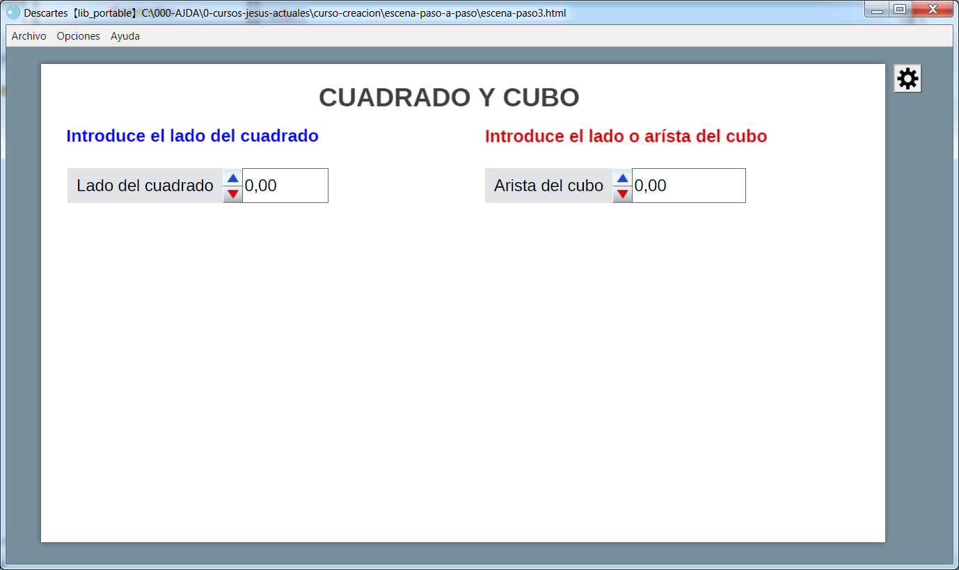This screenshot has width=959, height=570.
Task: Focus the Lado del cuadrado value field
Action: (x=285, y=186)
